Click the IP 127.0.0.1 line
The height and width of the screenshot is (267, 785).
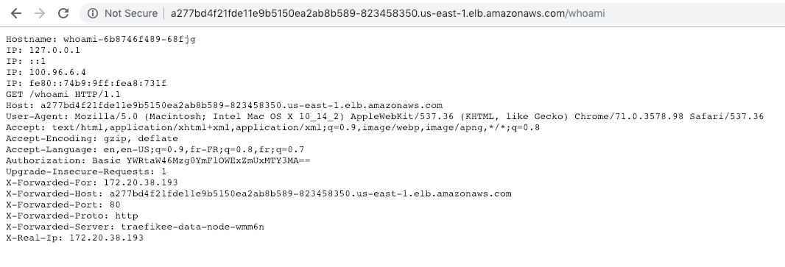[43, 50]
